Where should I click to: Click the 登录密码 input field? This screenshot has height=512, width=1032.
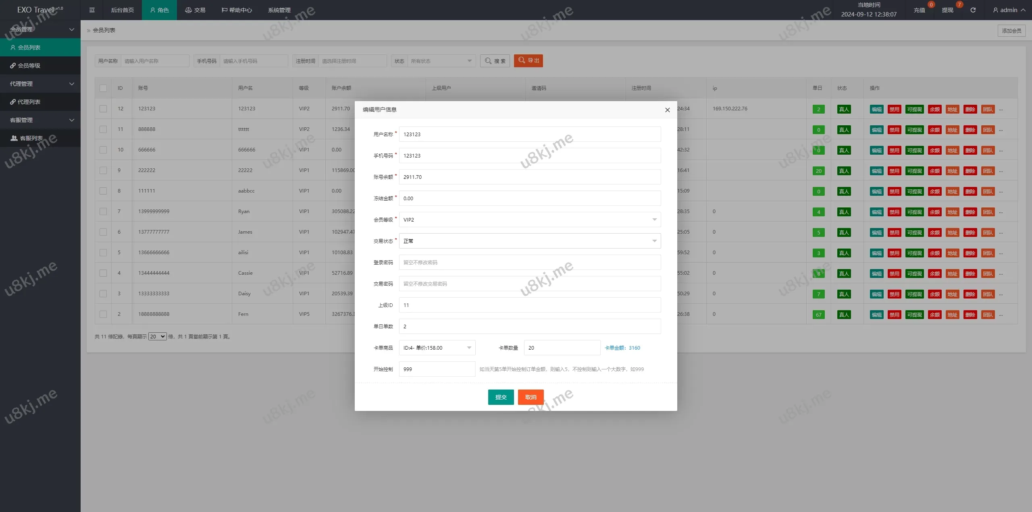pyautogui.click(x=529, y=262)
